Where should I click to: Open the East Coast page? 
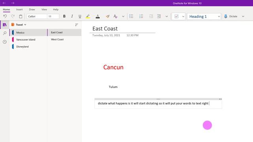(64, 32)
